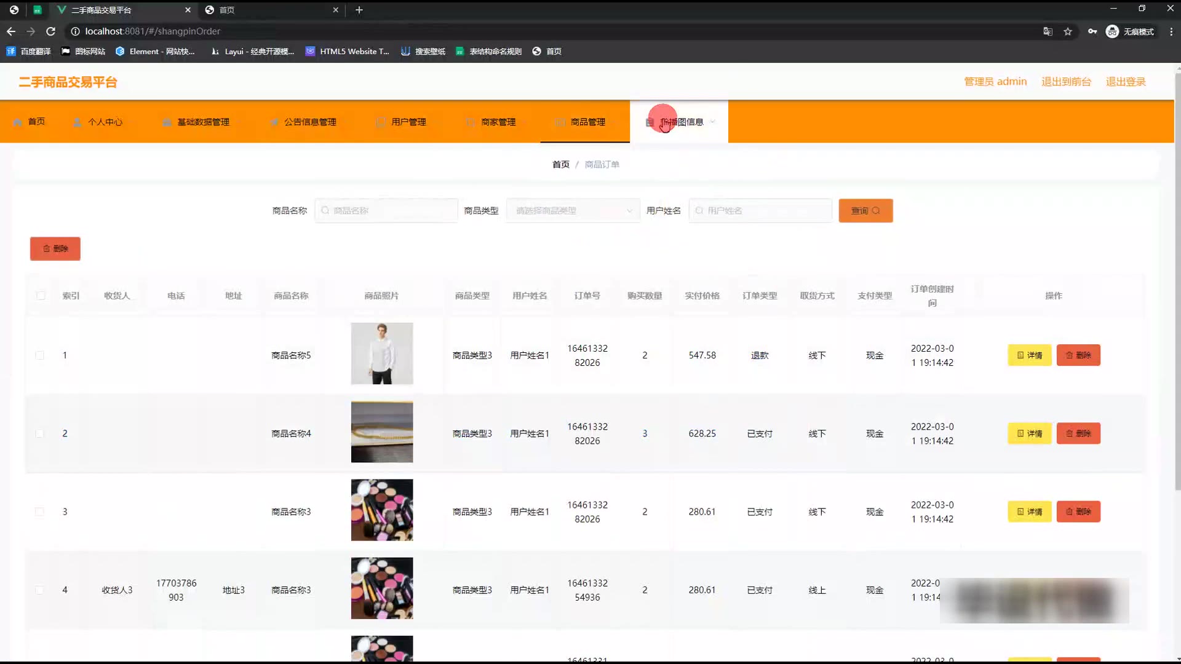The image size is (1181, 664).
Task: Delete the row 3 order
Action: (x=1078, y=512)
